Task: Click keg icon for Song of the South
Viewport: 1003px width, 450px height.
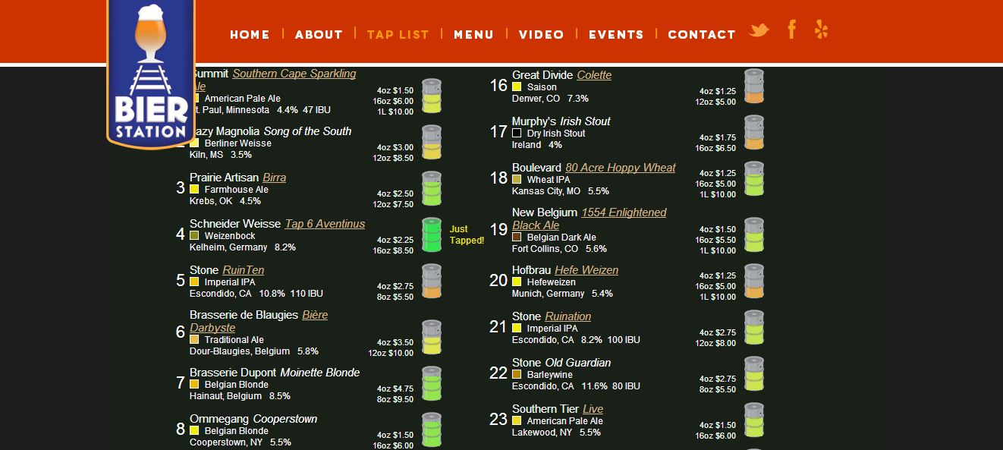Action: point(432,143)
